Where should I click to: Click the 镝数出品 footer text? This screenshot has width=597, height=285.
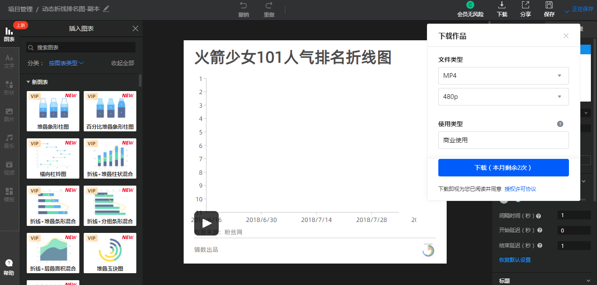pos(206,250)
